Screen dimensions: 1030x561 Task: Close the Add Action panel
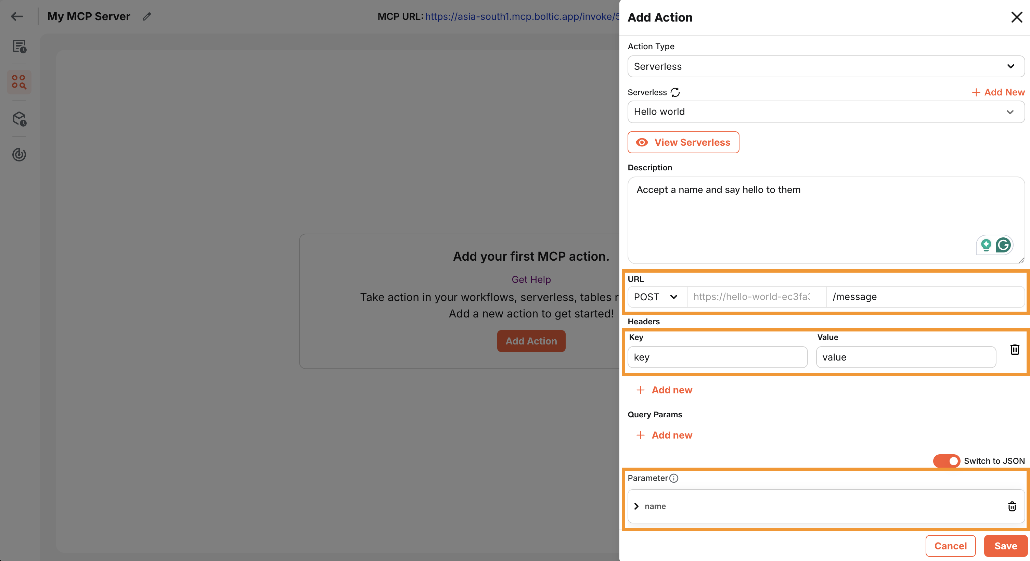(1016, 17)
